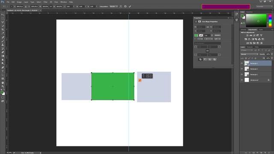
Task: Cancel the transform in options bar
Action: [x=125, y=6]
